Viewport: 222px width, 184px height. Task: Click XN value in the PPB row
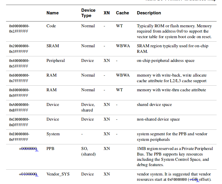point(107,149)
